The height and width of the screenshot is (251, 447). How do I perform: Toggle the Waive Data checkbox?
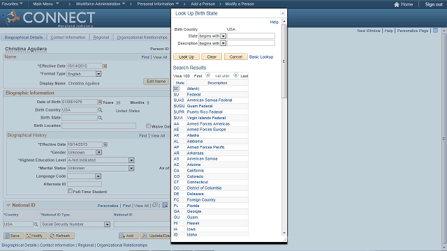point(148,125)
